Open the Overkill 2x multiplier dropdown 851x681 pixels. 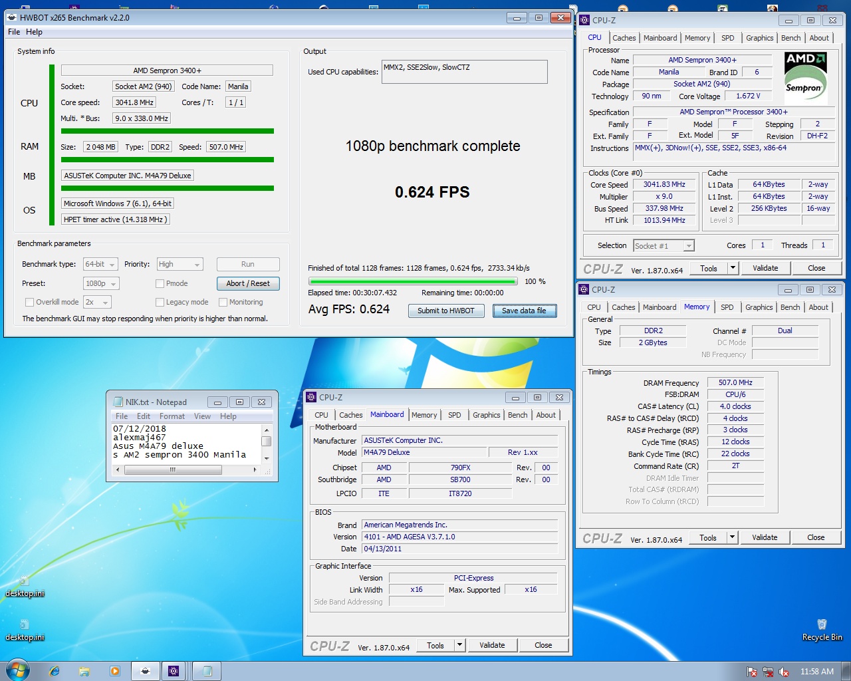[x=97, y=302]
